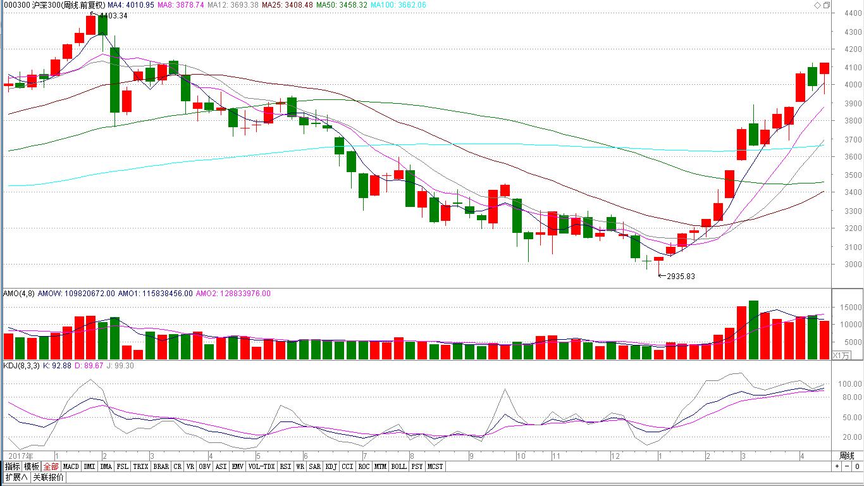Expand the 扩展 panel

point(16,477)
